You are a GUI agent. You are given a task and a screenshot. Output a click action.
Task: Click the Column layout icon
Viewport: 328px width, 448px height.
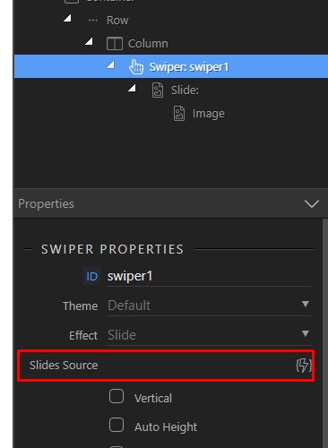(x=115, y=44)
